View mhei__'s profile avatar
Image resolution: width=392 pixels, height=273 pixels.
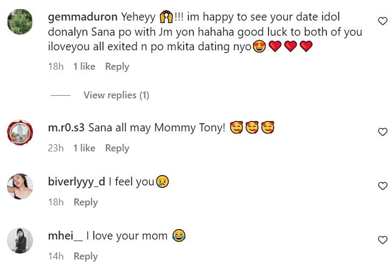pyautogui.click(x=21, y=241)
